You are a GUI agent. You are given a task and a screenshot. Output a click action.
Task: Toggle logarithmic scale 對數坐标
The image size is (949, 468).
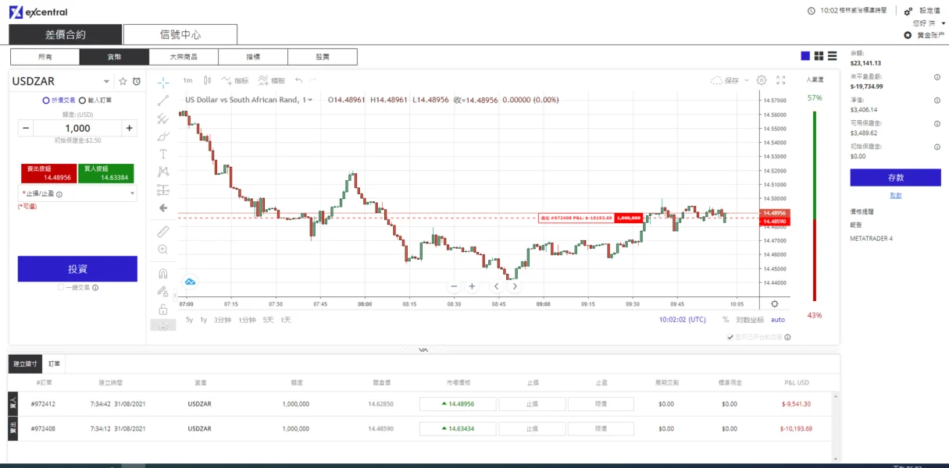tap(750, 320)
